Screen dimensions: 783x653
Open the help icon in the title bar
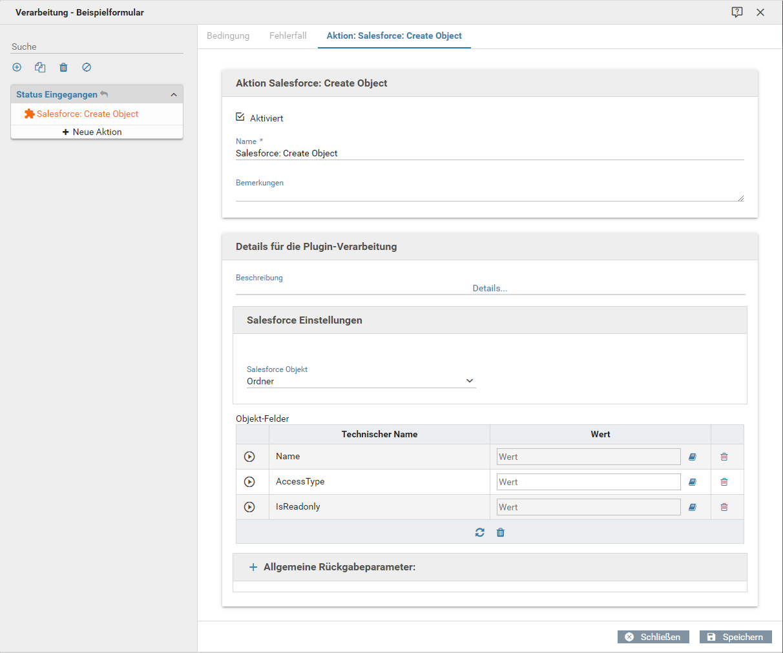coord(737,12)
